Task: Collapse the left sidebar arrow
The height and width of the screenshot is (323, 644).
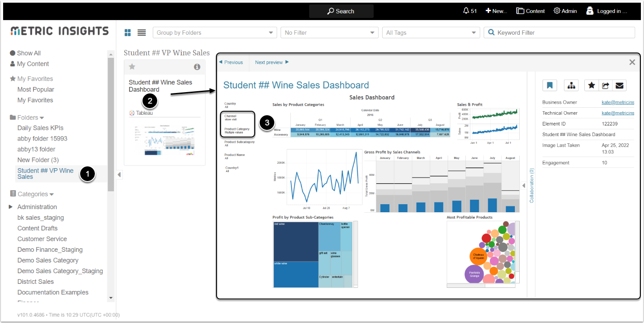Action: tap(119, 175)
